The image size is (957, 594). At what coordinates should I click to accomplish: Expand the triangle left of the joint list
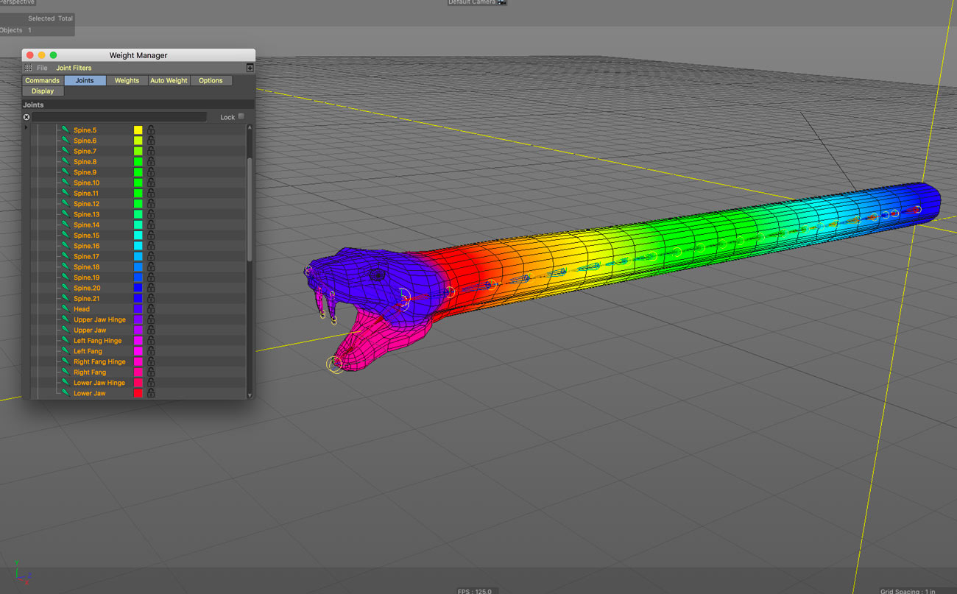pos(27,128)
